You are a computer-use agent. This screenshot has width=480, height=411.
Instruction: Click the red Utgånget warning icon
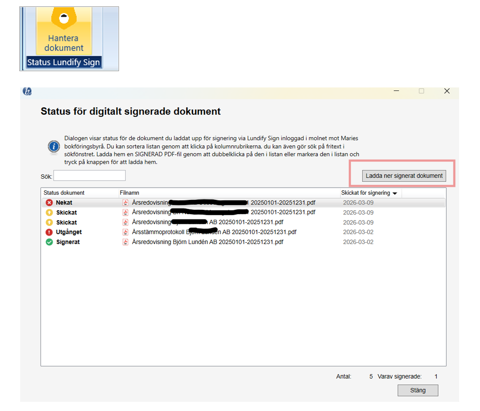(x=49, y=232)
